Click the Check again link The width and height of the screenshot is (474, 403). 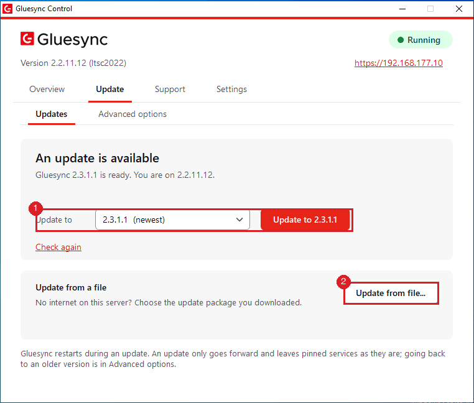(x=58, y=247)
